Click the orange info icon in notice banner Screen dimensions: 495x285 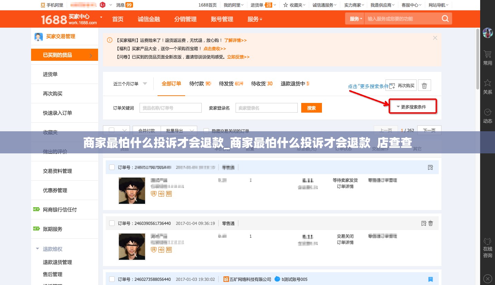tap(110, 40)
